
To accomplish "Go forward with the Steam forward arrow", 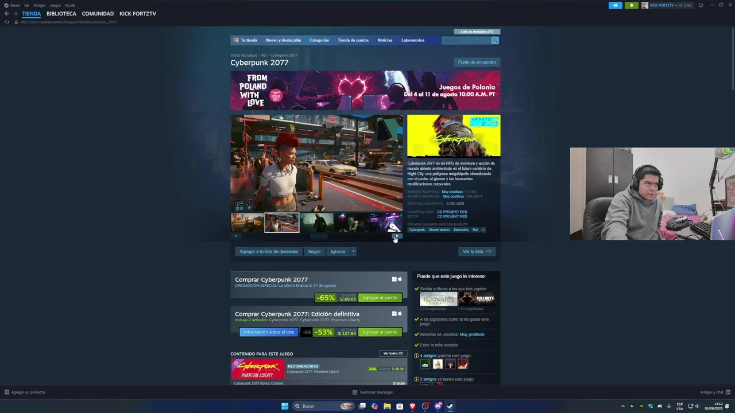I will tap(15, 14).
